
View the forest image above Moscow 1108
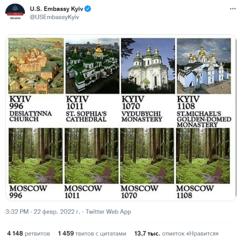click(x=204, y=155)
